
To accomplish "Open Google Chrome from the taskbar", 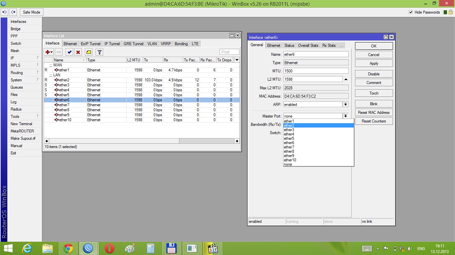I will (68, 248).
